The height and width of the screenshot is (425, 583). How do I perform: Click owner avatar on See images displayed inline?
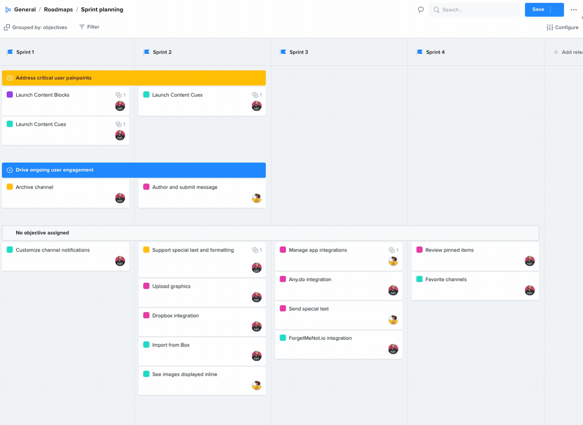(x=257, y=385)
